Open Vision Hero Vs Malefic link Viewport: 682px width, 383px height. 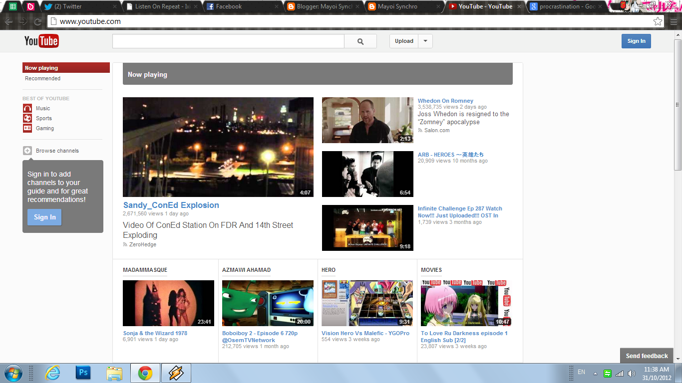click(x=365, y=333)
